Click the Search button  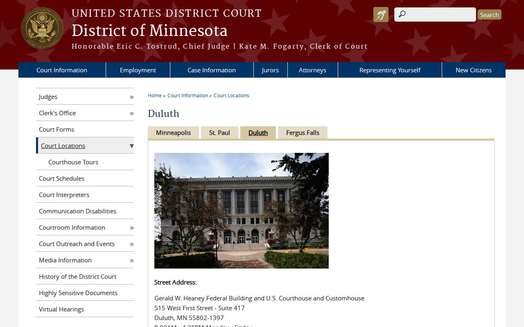pos(489,15)
